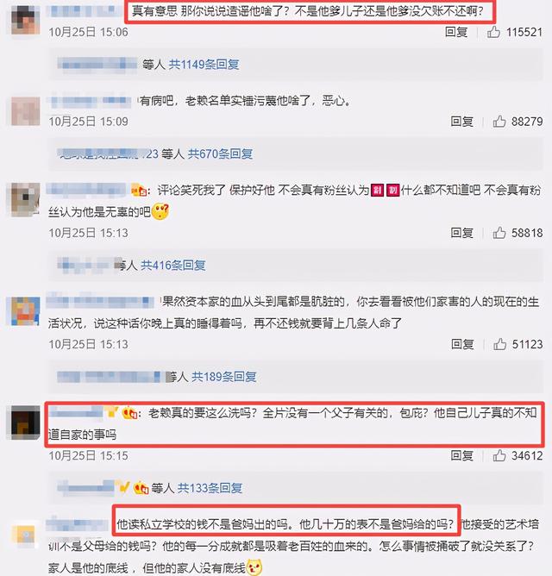Reply to the 10月25日 15:06 comment
552x576 pixels.
pyautogui.click(x=456, y=32)
